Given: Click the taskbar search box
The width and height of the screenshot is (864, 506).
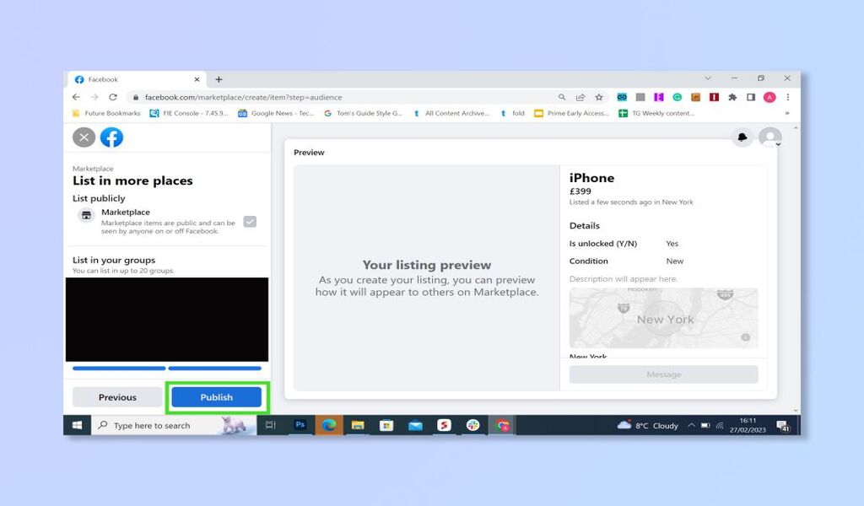Looking at the screenshot, I should pos(174,425).
